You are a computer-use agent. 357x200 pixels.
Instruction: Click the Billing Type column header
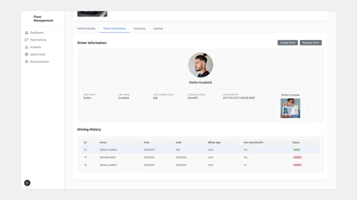click(214, 143)
